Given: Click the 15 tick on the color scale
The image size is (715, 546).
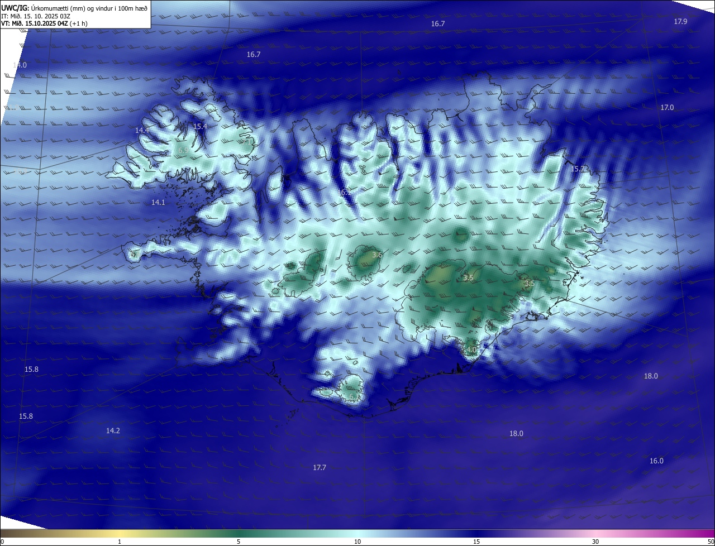Looking at the screenshot, I should (x=476, y=542).
